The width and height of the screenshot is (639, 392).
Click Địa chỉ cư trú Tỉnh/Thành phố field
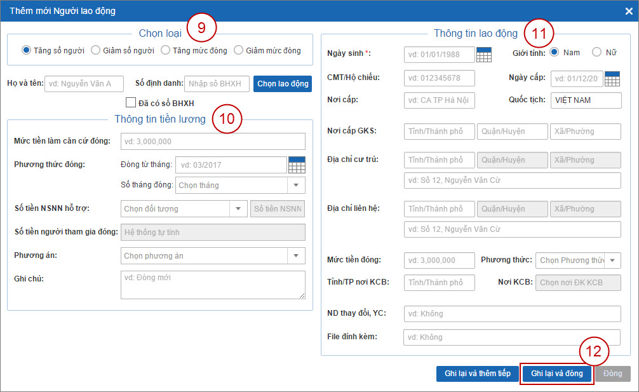(440, 160)
